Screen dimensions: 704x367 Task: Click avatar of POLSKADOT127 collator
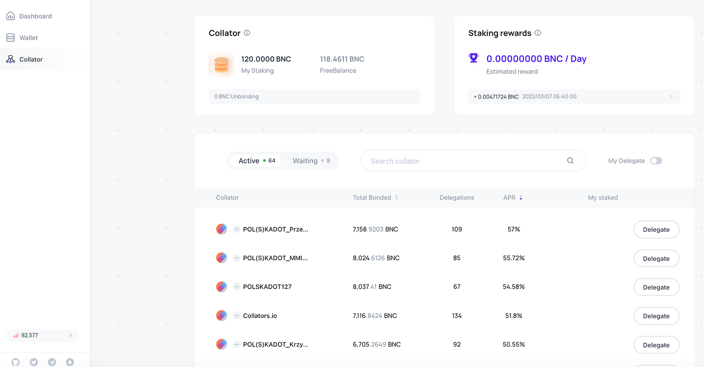[x=222, y=287]
